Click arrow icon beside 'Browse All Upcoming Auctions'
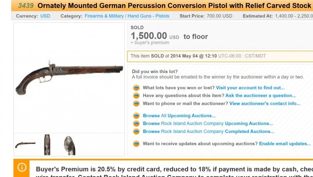Viewport: 313px width, 177px height. 136,116
